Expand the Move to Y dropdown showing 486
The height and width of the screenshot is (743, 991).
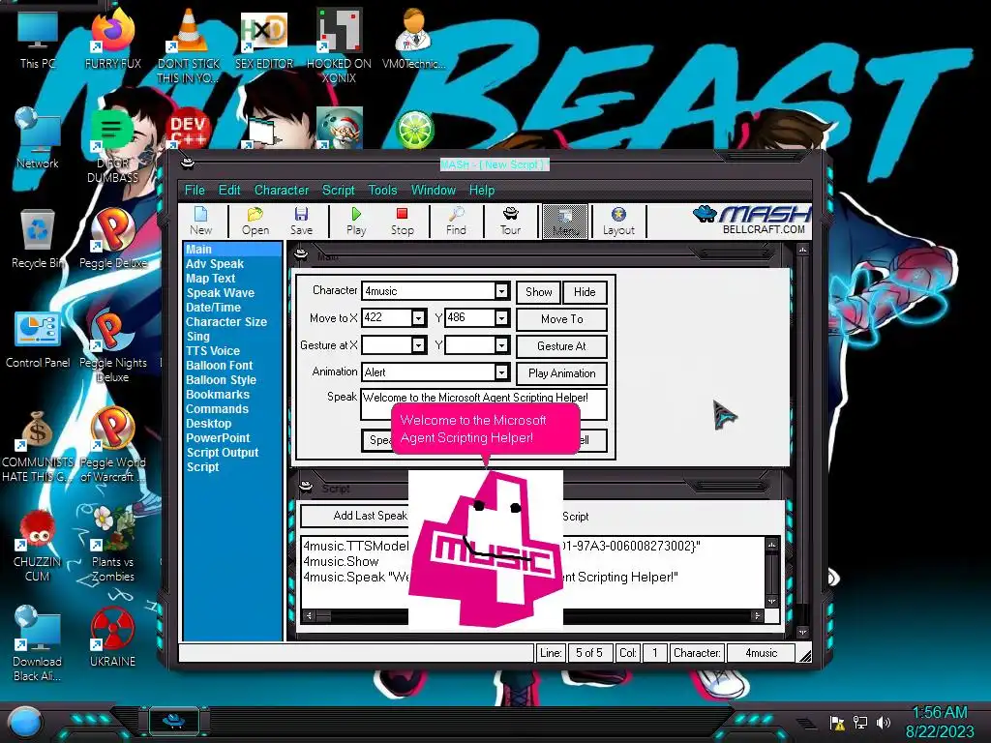(501, 317)
